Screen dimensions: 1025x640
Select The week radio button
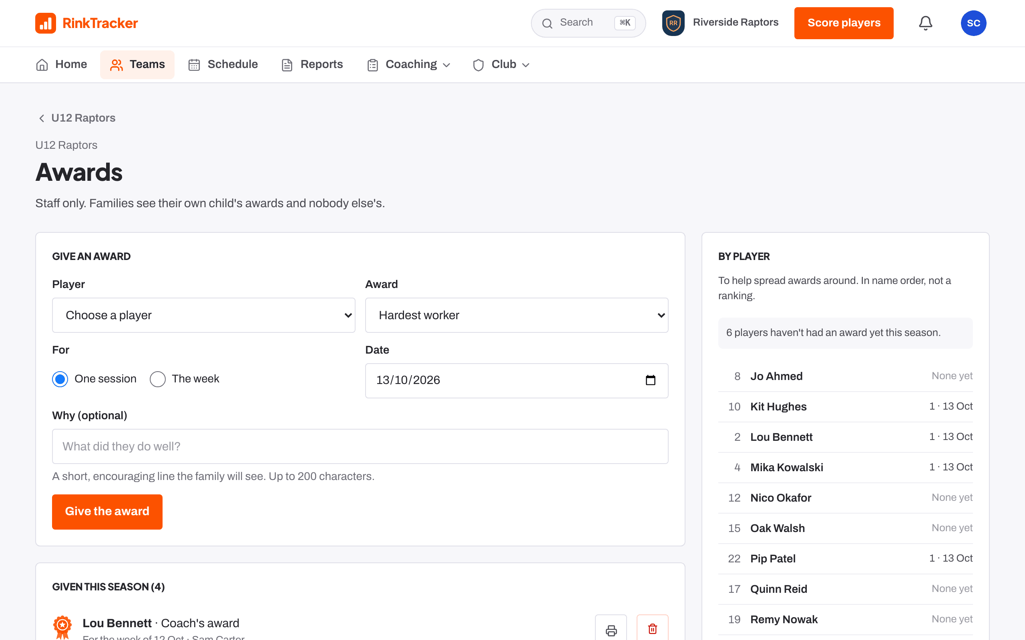click(x=157, y=379)
